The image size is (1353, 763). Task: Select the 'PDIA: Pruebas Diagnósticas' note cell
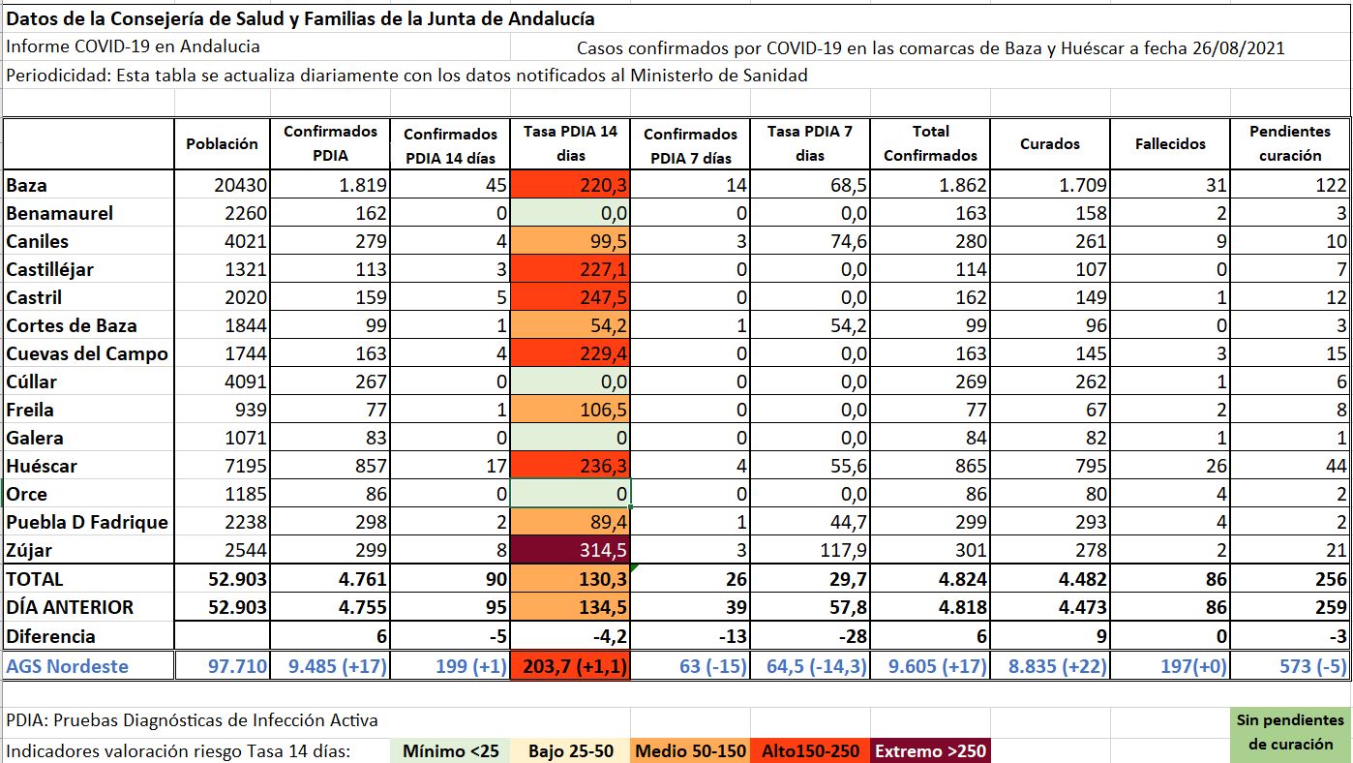point(193,720)
